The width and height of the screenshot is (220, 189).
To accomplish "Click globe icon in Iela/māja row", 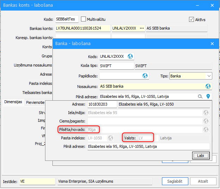I will (x=206, y=113).
